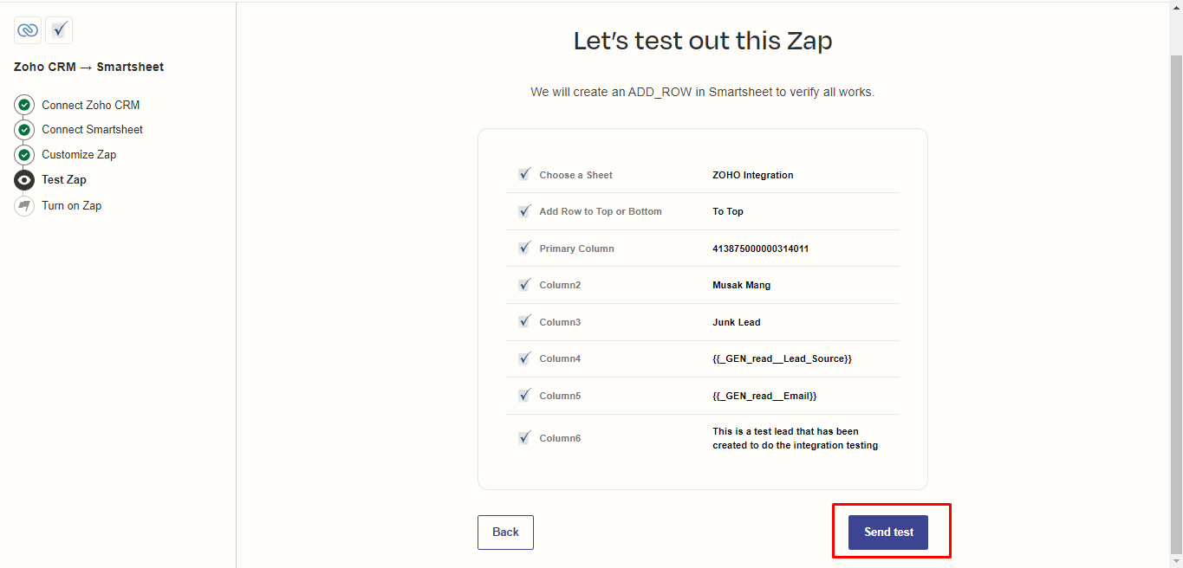Click the page vertical scrollbar

tap(1176, 303)
